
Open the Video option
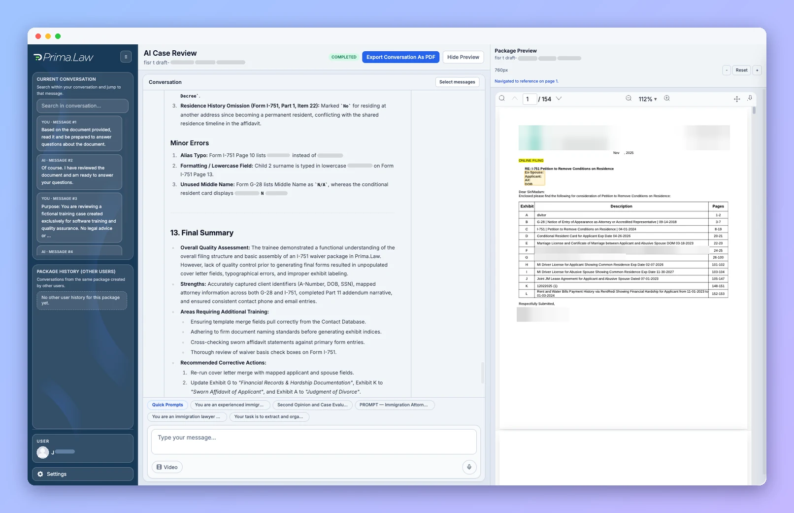pyautogui.click(x=167, y=467)
